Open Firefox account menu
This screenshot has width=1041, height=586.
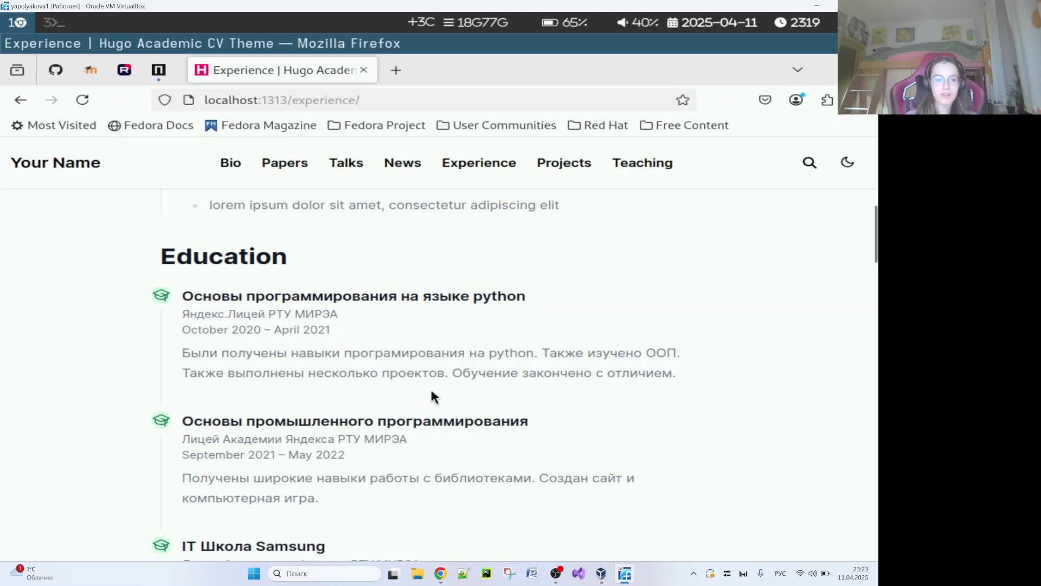click(x=796, y=100)
